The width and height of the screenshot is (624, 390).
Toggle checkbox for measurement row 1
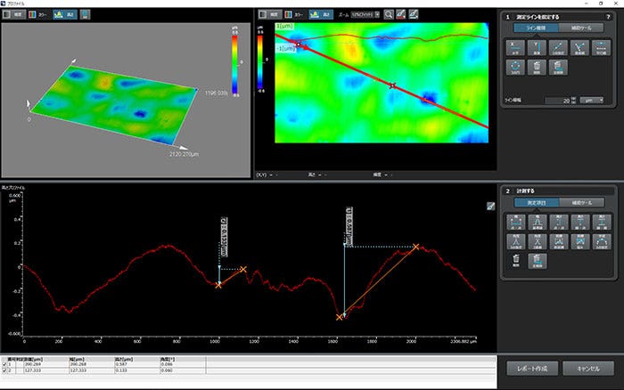click(x=4, y=364)
